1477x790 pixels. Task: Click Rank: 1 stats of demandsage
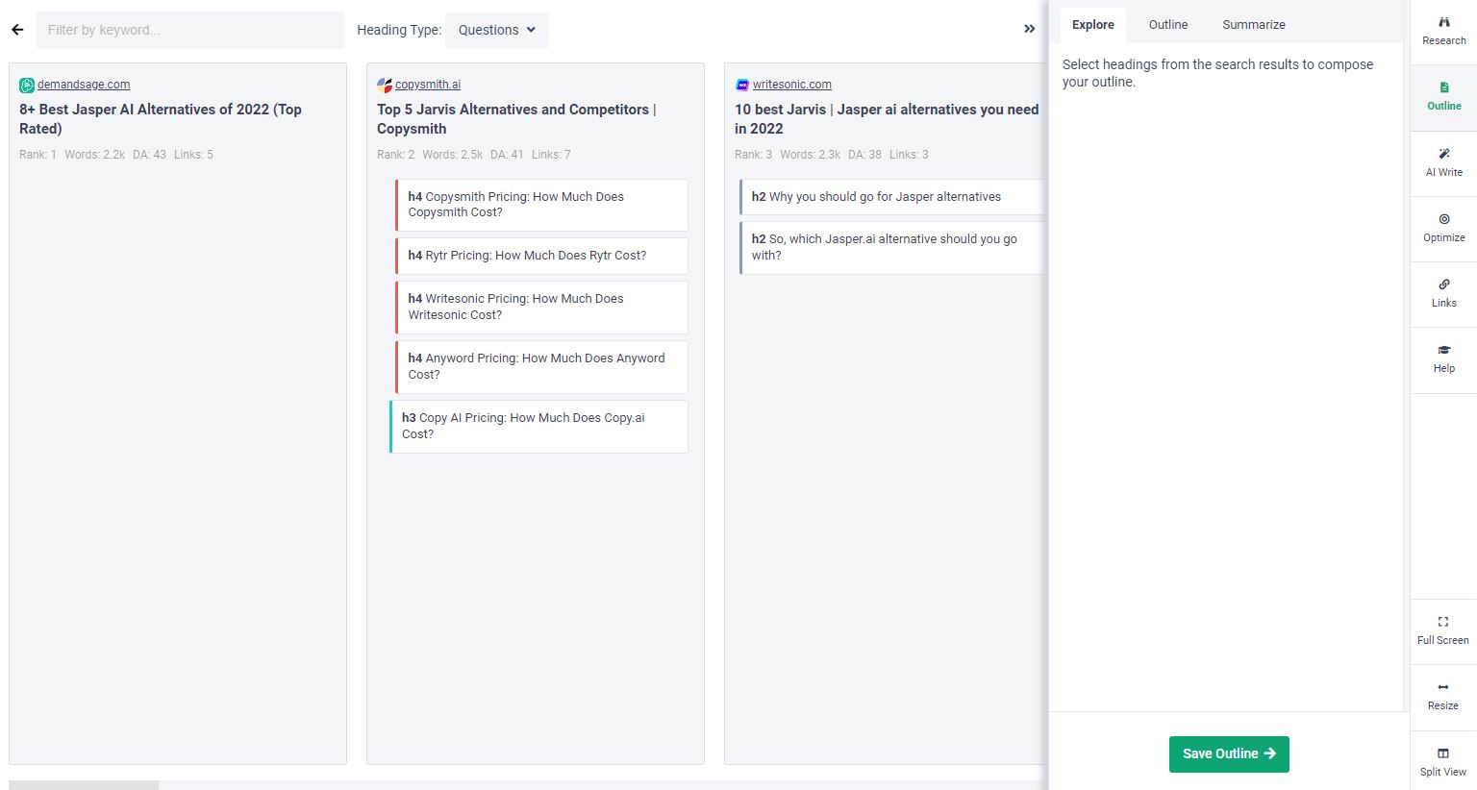(x=38, y=155)
